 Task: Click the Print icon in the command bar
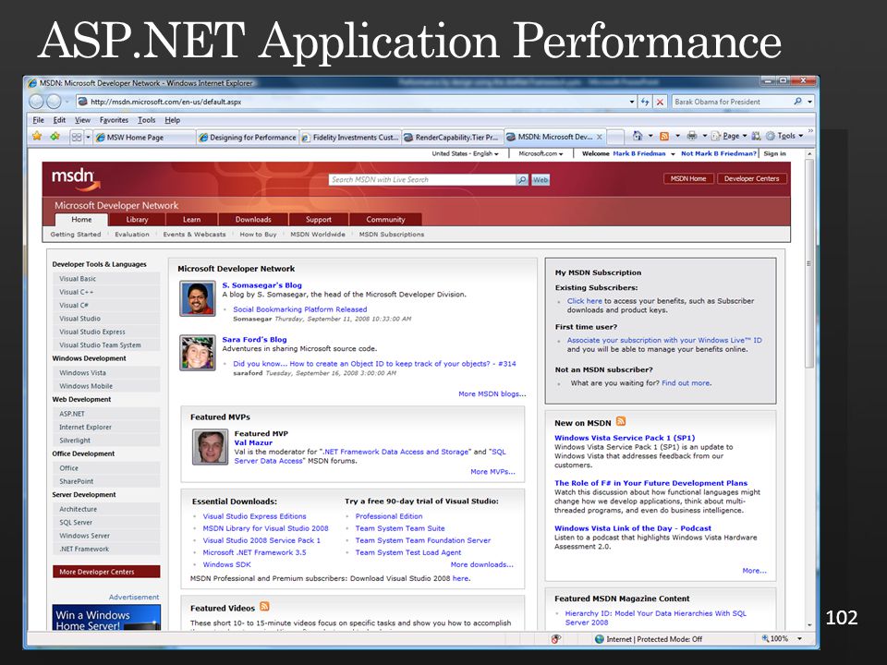tap(691, 136)
